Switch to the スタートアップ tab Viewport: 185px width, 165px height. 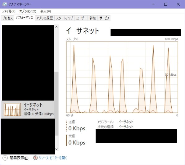pyautogui.click(x=65, y=18)
